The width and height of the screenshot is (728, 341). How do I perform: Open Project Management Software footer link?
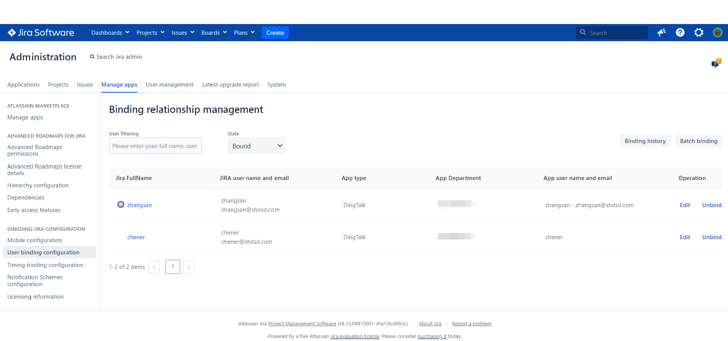(302, 324)
